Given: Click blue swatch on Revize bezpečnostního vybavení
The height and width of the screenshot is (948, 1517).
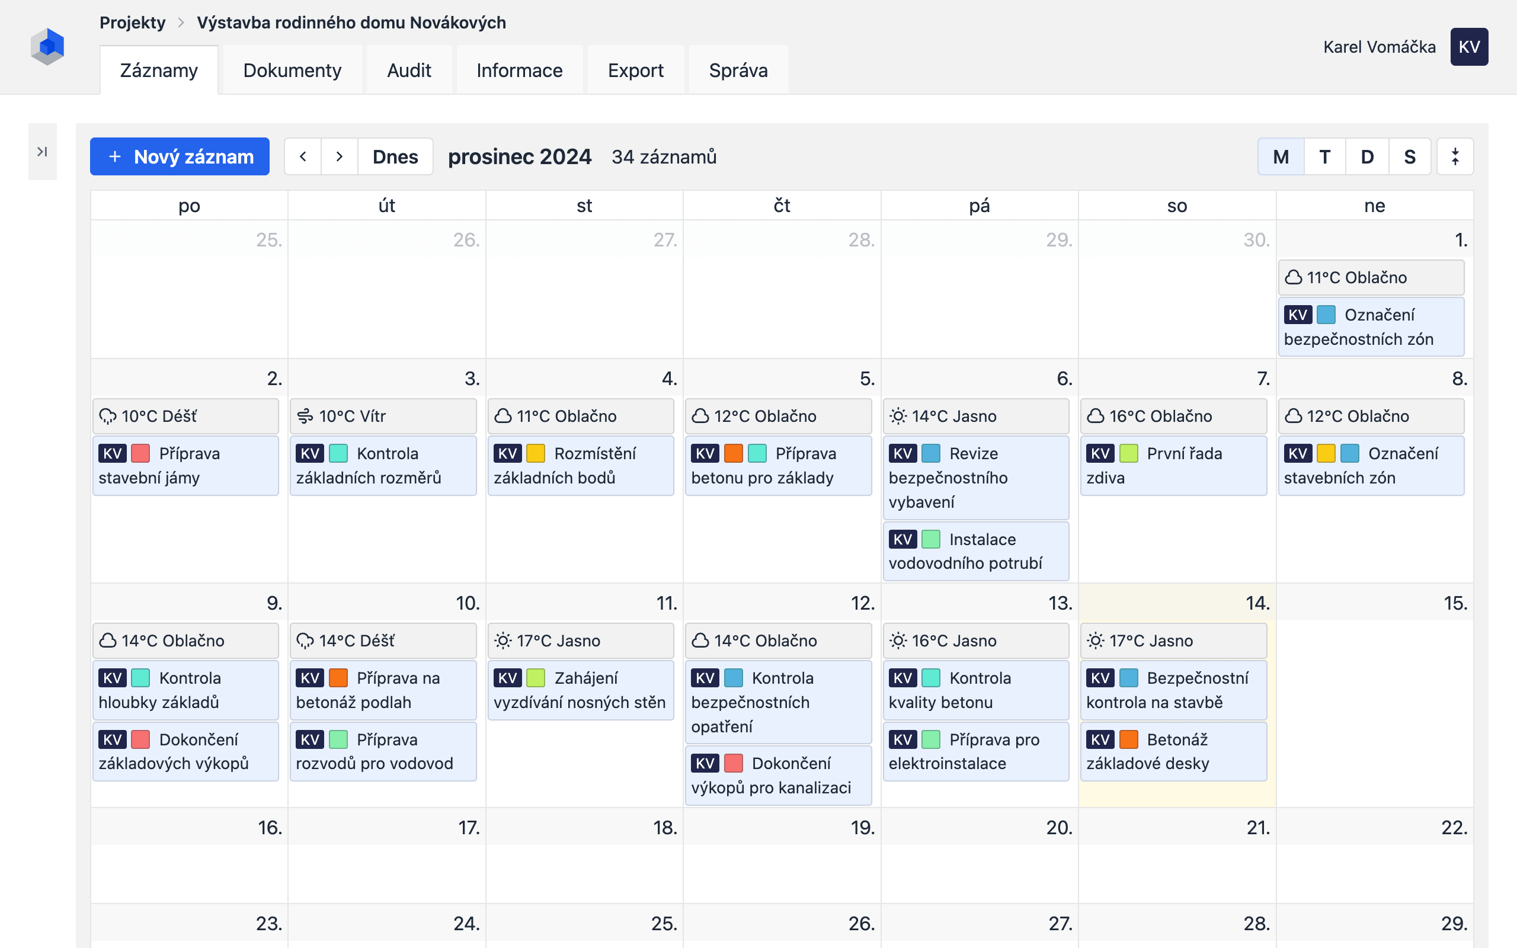Looking at the screenshot, I should [x=931, y=453].
